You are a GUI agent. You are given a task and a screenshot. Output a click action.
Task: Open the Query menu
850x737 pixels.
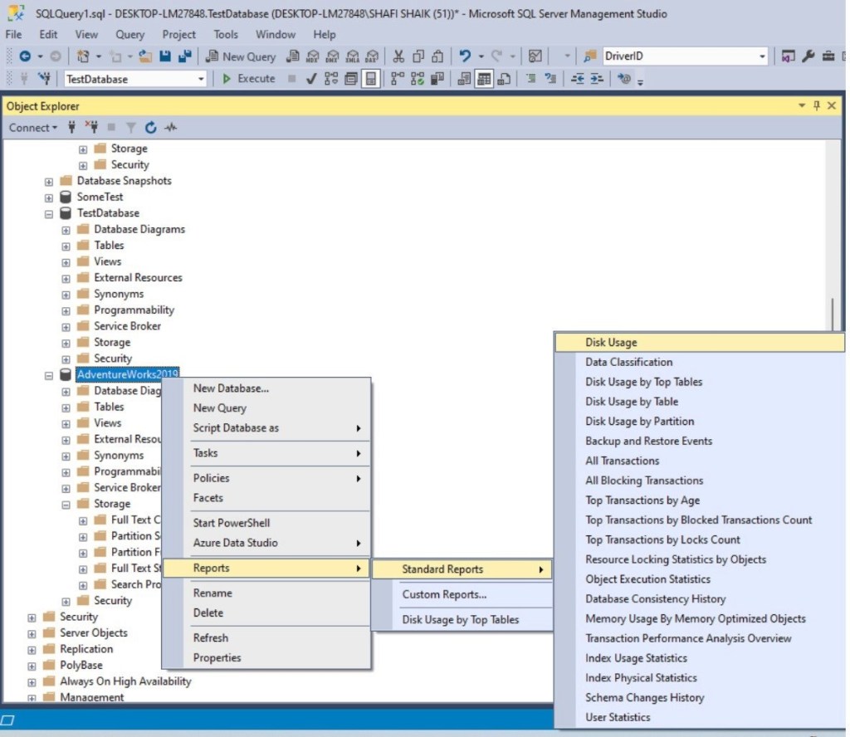pyautogui.click(x=129, y=35)
